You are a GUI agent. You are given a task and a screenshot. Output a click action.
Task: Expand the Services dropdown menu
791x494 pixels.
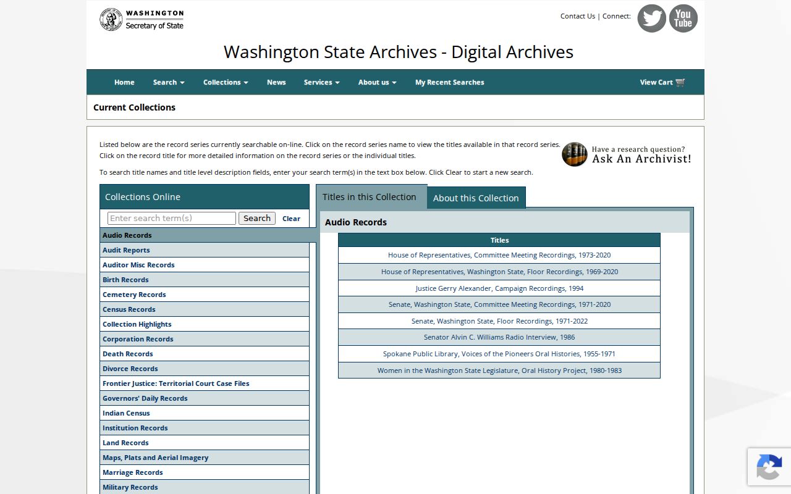pos(321,82)
